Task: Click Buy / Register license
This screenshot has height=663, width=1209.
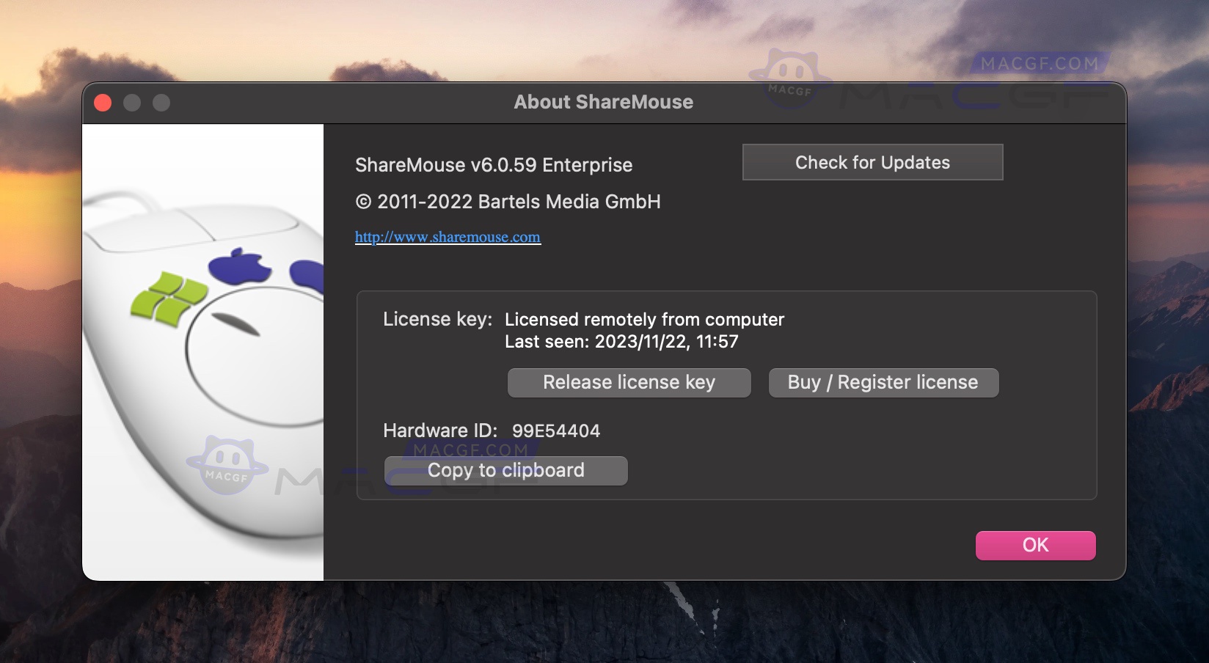Action: point(883,382)
